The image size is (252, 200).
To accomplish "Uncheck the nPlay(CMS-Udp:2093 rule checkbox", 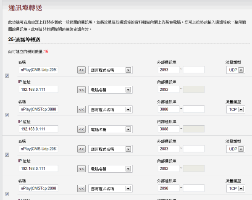I will point(7,76).
